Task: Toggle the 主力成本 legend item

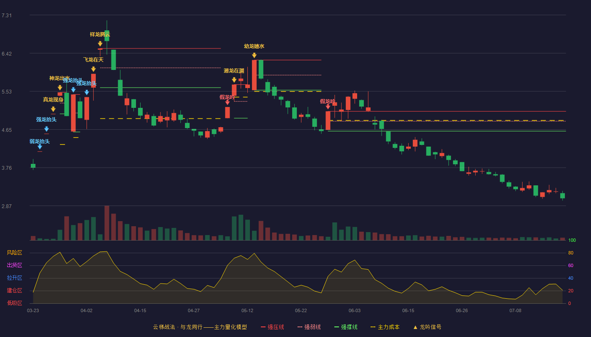Action: click(385, 327)
